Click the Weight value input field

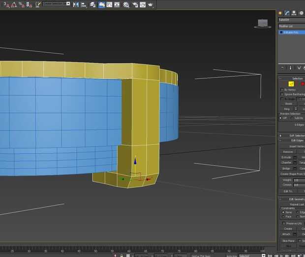click(298, 180)
